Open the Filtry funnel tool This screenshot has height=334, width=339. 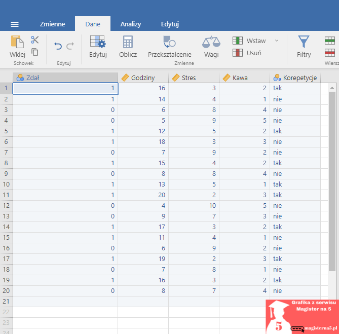(x=304, y=46)
